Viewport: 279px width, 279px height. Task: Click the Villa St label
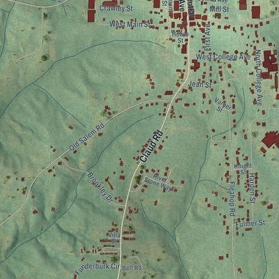pyautogui.click(x=114, y=238)
